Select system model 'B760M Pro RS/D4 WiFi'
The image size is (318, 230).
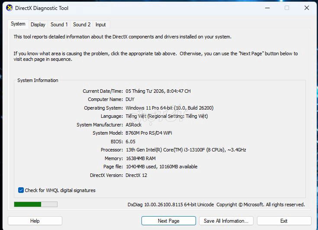(x=149, y=133)
